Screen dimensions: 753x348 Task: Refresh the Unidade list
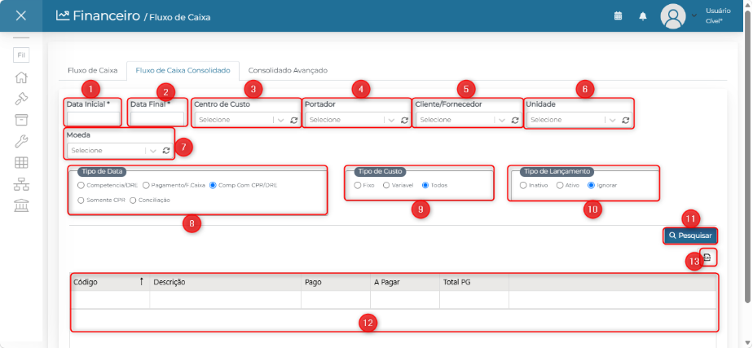pyautogui.click(x=626, y=120)
